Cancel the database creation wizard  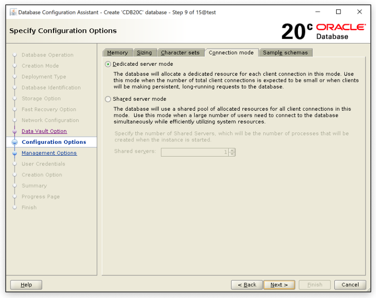(350, 285)
